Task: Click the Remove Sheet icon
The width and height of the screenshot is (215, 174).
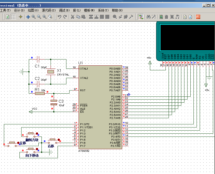Action: pos(172,17)
